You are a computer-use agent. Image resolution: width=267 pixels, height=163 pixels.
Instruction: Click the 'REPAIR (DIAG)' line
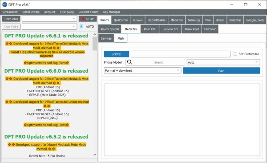[x=46, y=118]
